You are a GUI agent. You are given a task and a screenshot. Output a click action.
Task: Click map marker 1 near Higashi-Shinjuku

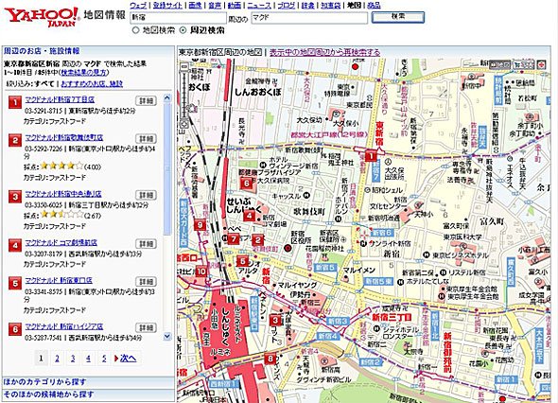click(371, 155)
